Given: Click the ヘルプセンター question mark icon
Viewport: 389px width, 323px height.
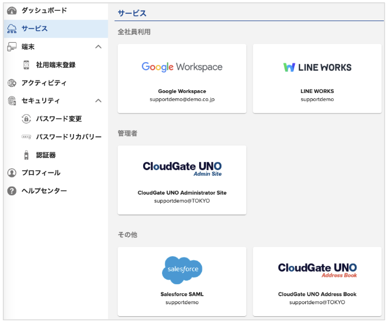Looking at the screenshot, I should [x=11, y=191].
